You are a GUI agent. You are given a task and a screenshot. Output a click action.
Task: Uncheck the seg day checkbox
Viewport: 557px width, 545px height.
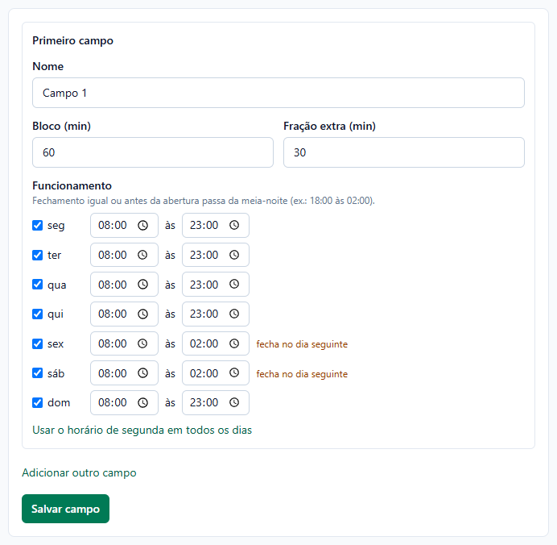[37, 225]
